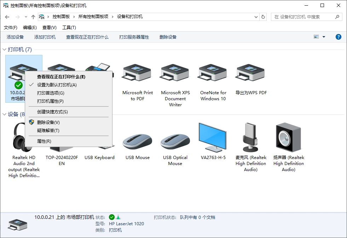This screenshot has width=347, height=238.
Task: Click the search magnifier icon
Action: pyautogui.click(x=337, y=17)
